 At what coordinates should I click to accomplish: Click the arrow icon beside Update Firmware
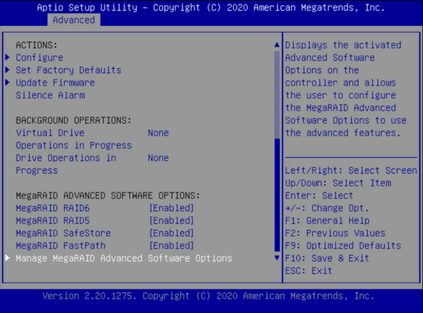(x=8, y=82)
